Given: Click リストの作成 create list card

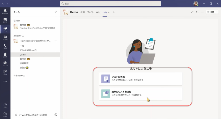Looking at the screenshot, I should (x=141, y=79).
